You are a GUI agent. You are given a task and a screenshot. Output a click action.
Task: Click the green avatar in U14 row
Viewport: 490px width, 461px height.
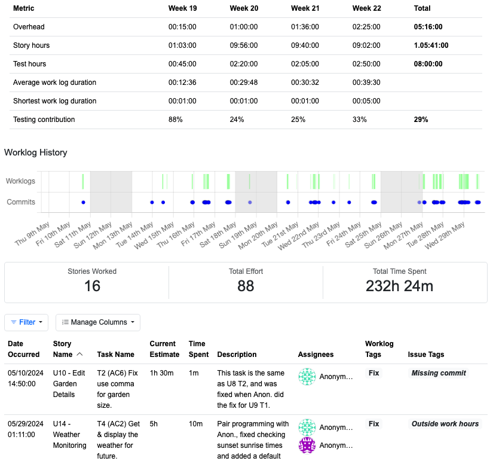(x=307, y=427)
